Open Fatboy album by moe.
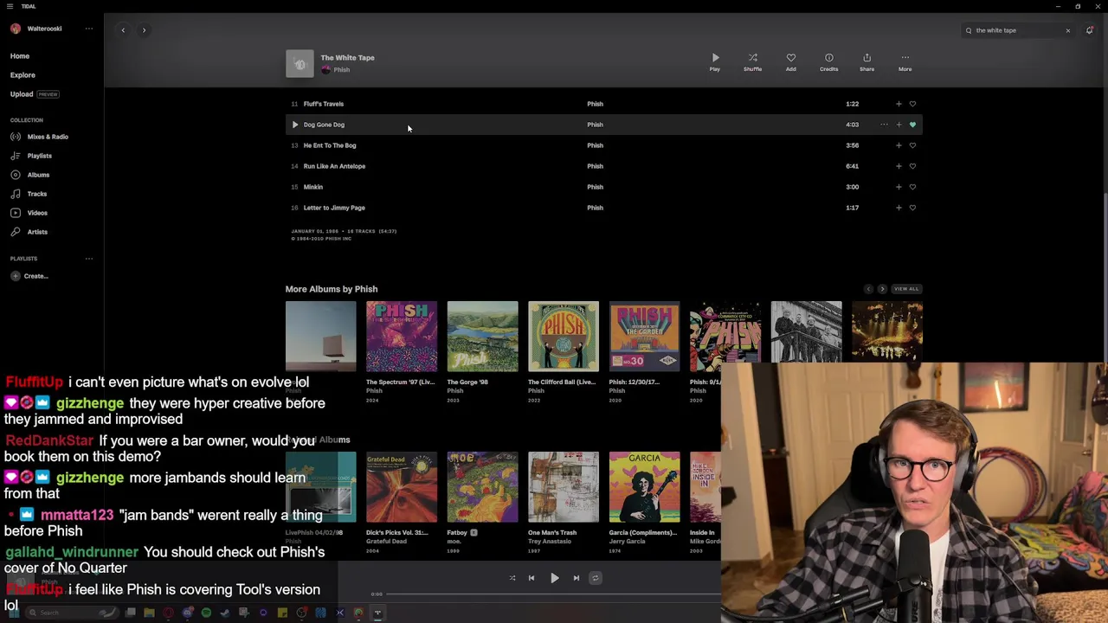Screen dimensions: 1108x623 pos(482,487)
